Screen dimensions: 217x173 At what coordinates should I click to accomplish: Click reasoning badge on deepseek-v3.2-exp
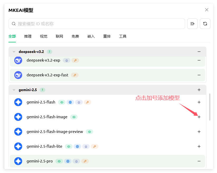click(x=66, y=60)
